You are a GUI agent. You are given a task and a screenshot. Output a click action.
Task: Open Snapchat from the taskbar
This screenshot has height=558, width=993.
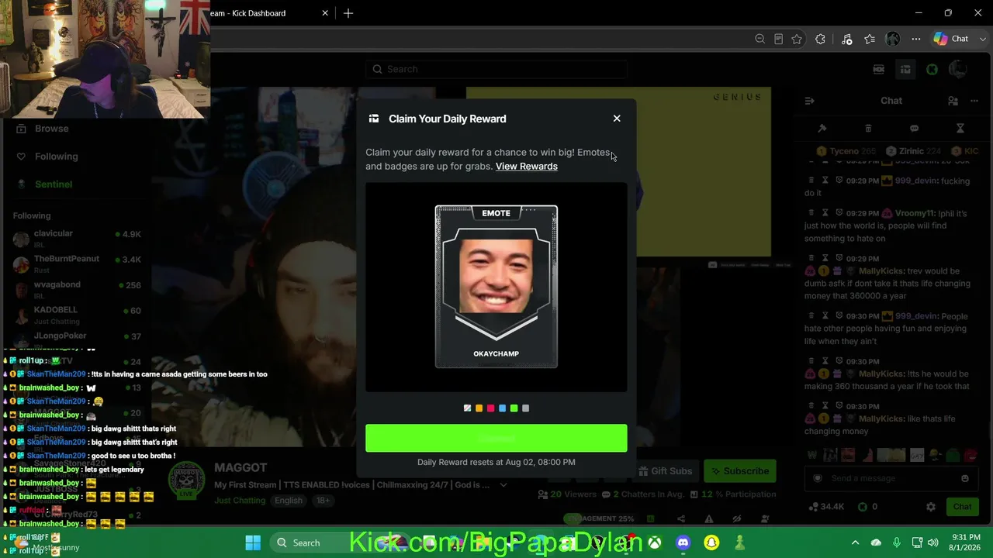[711, 542]
